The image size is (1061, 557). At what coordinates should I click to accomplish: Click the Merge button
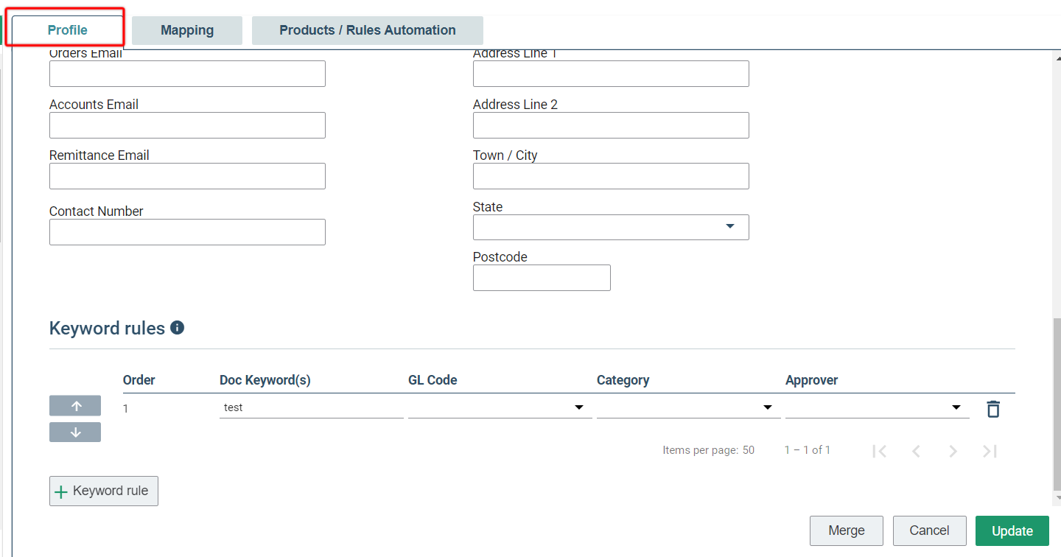[847, 530]
